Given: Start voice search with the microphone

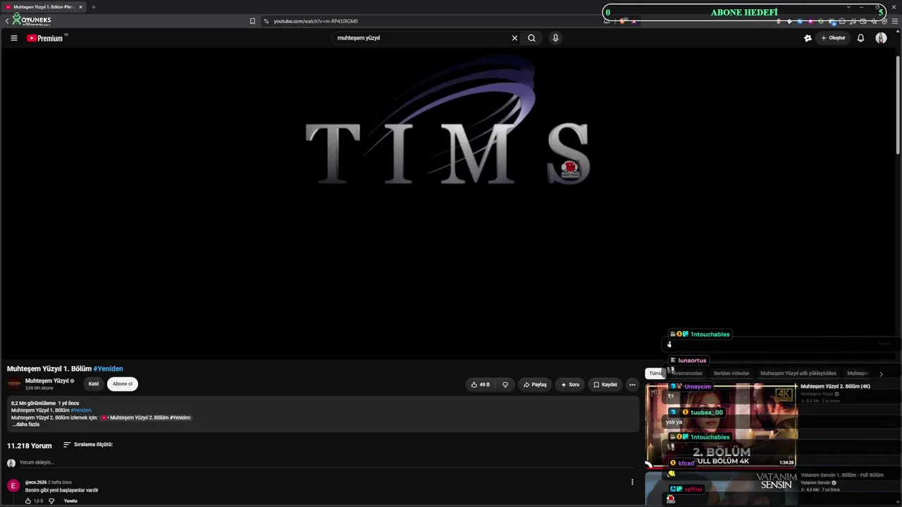Looking at the screenshot, I should point(555,38).
